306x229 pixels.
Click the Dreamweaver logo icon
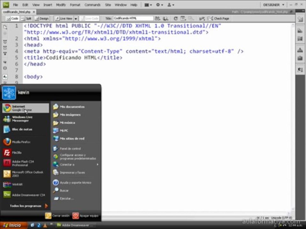pos(6,5)
